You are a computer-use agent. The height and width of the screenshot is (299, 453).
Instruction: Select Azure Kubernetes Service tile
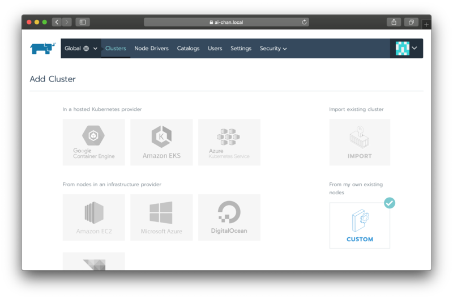[229, 142]
